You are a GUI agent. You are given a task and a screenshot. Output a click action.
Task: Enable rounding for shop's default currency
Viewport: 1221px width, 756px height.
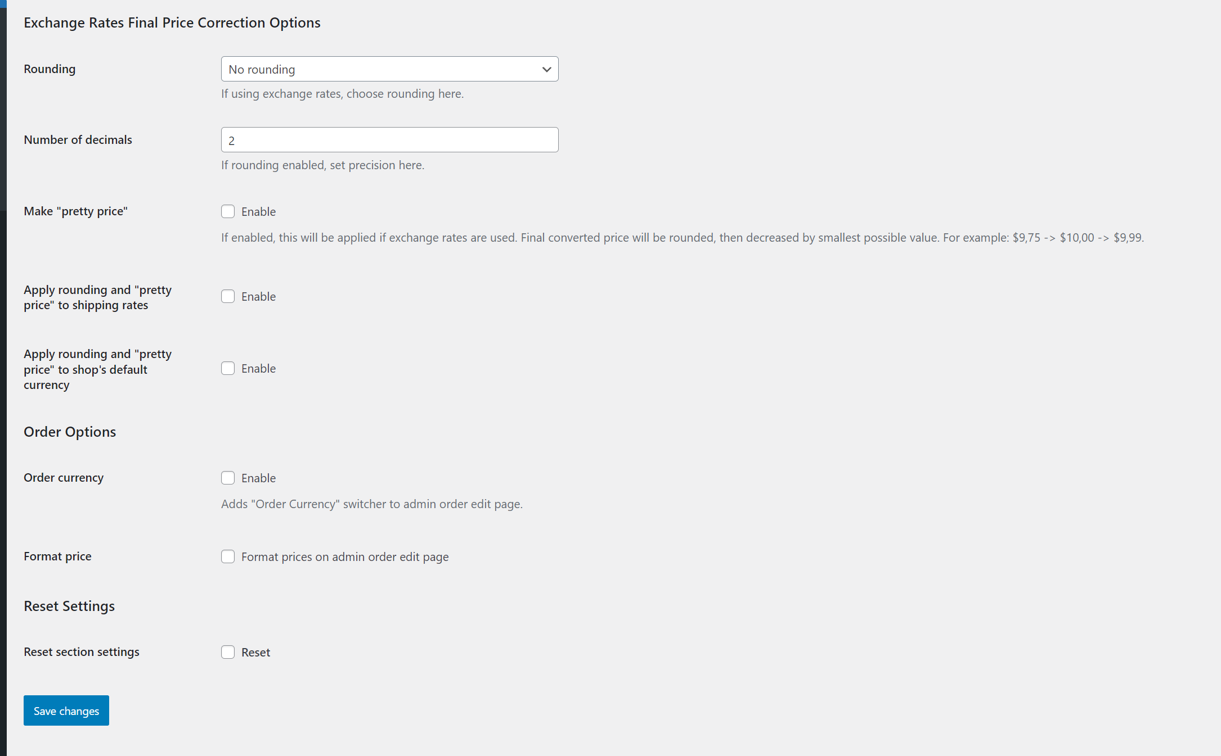tap(228, 368)
